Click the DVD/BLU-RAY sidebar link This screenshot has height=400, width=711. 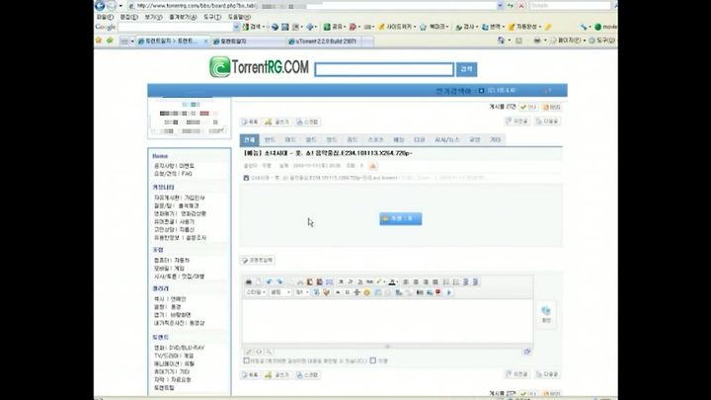point(187,348)
